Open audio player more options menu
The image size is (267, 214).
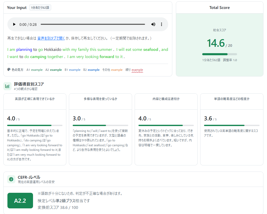(162, 24)
